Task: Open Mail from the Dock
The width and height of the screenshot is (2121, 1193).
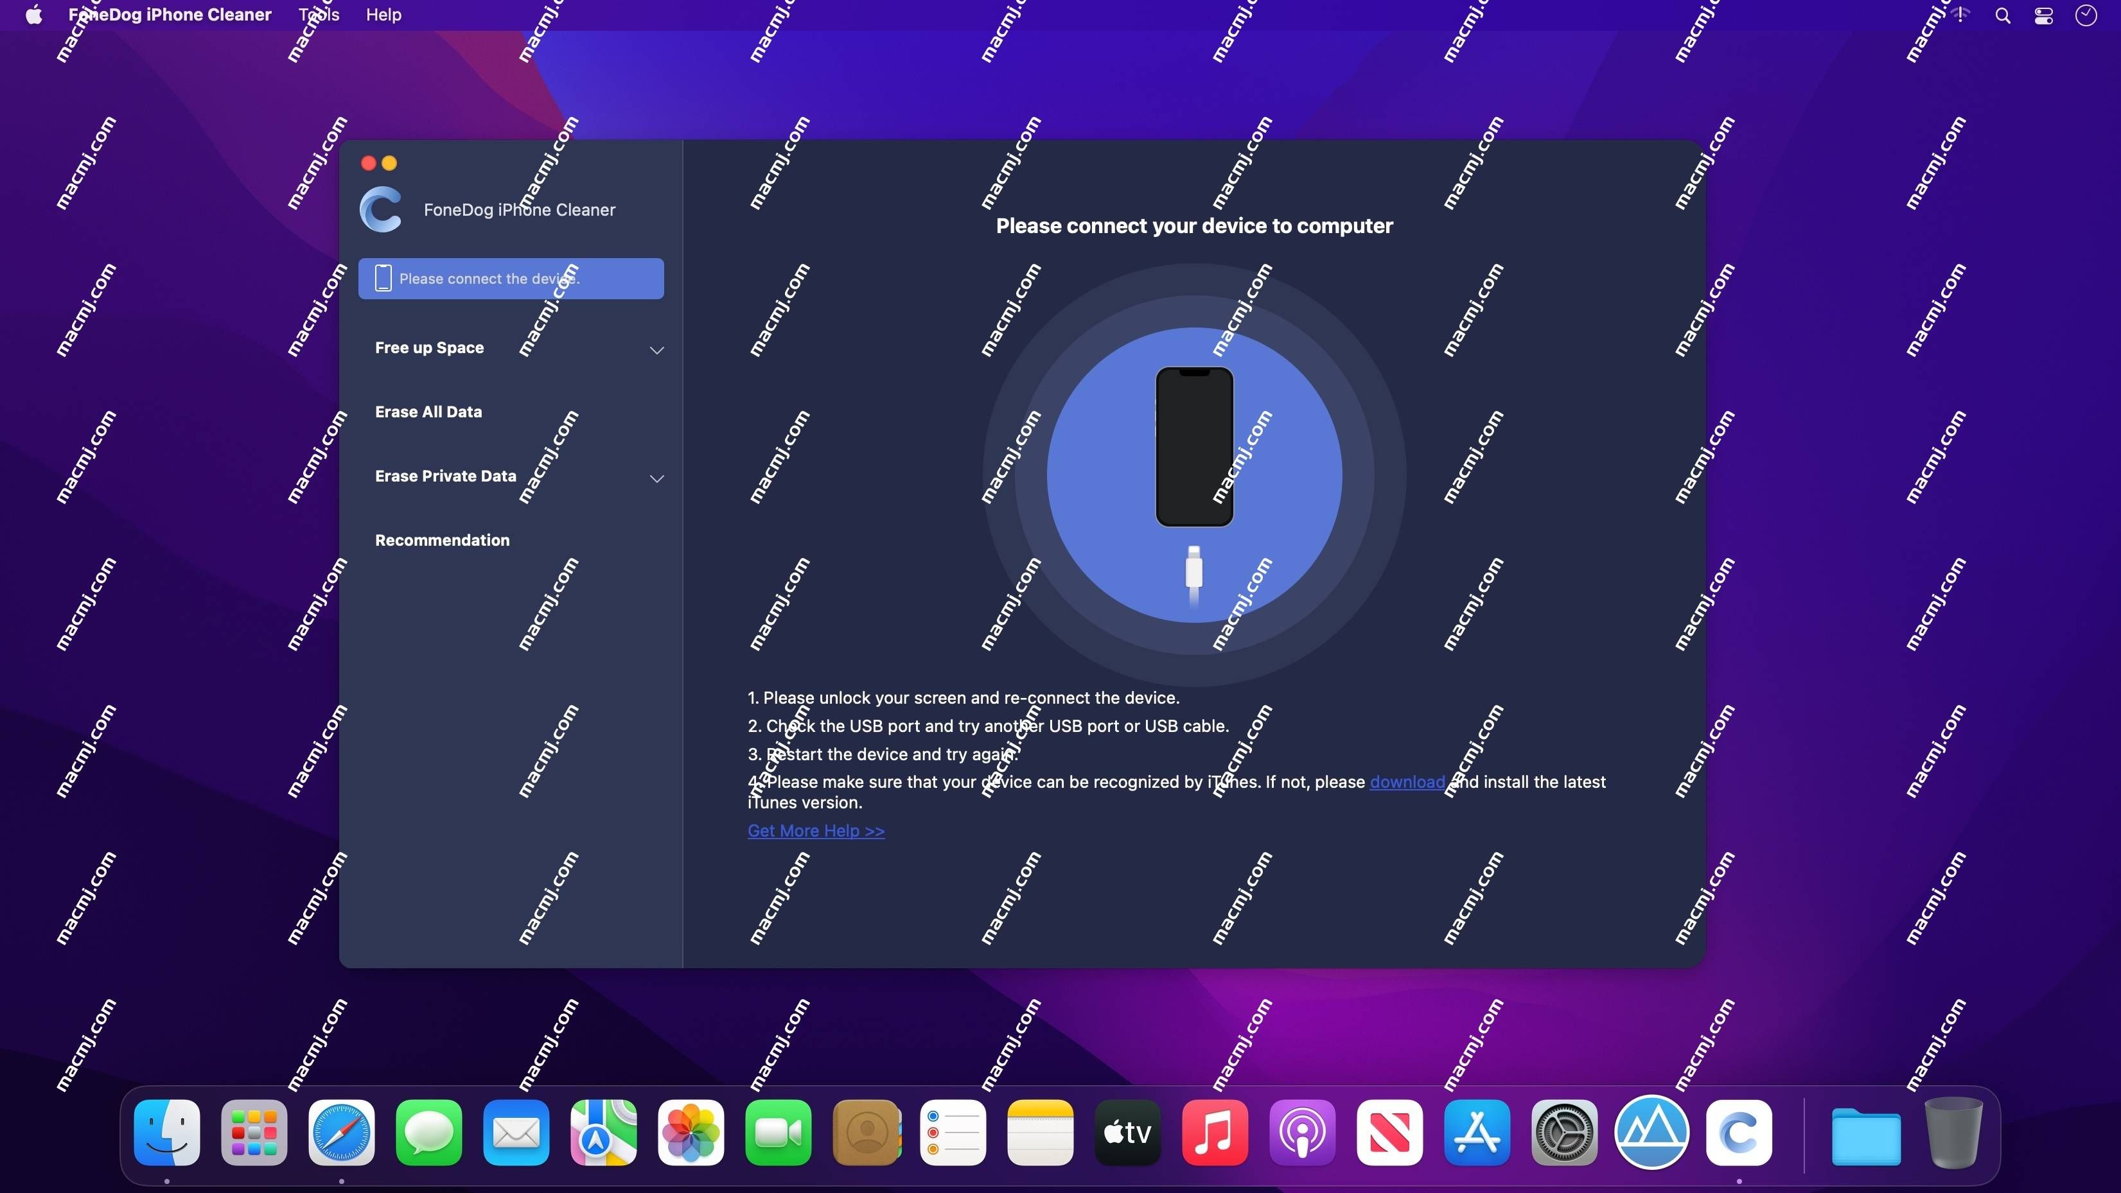Action: point(515,1133)
